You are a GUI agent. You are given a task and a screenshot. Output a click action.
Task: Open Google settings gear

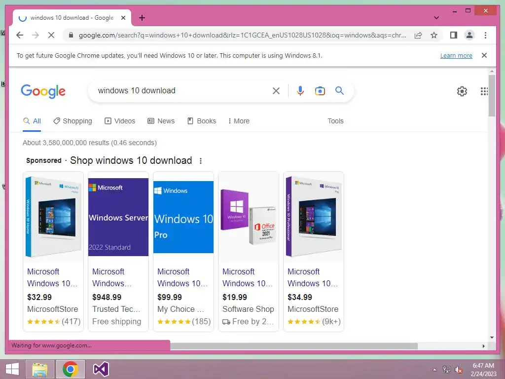point(462,91)
